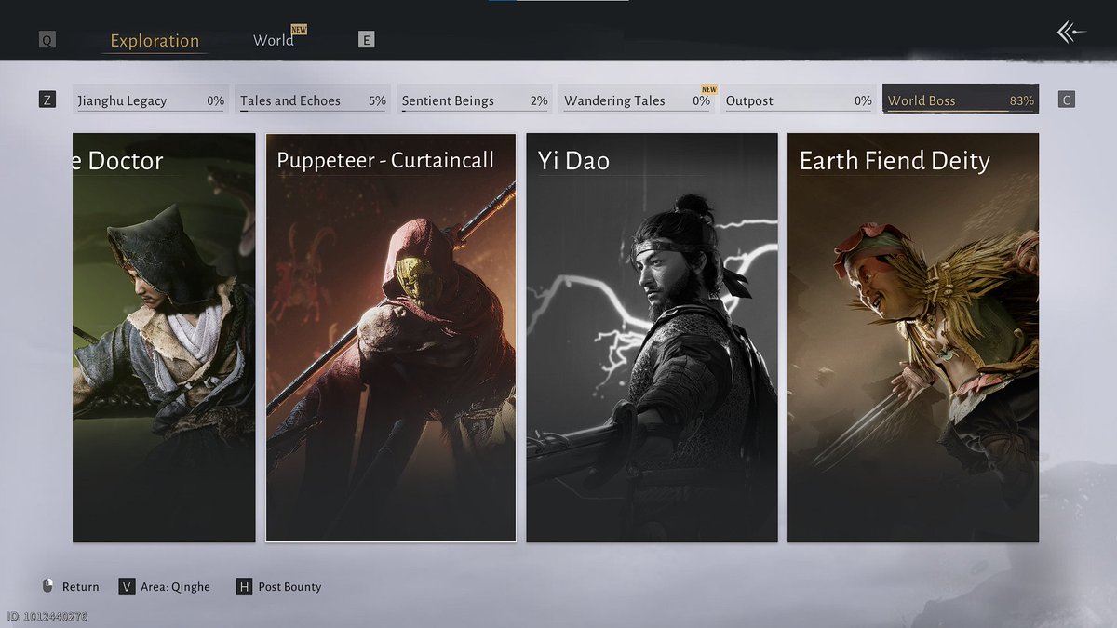The image size is (1117, 628).
Task: Open the Earth Fiend Deity boss card
Action: (x=913, y=338)
